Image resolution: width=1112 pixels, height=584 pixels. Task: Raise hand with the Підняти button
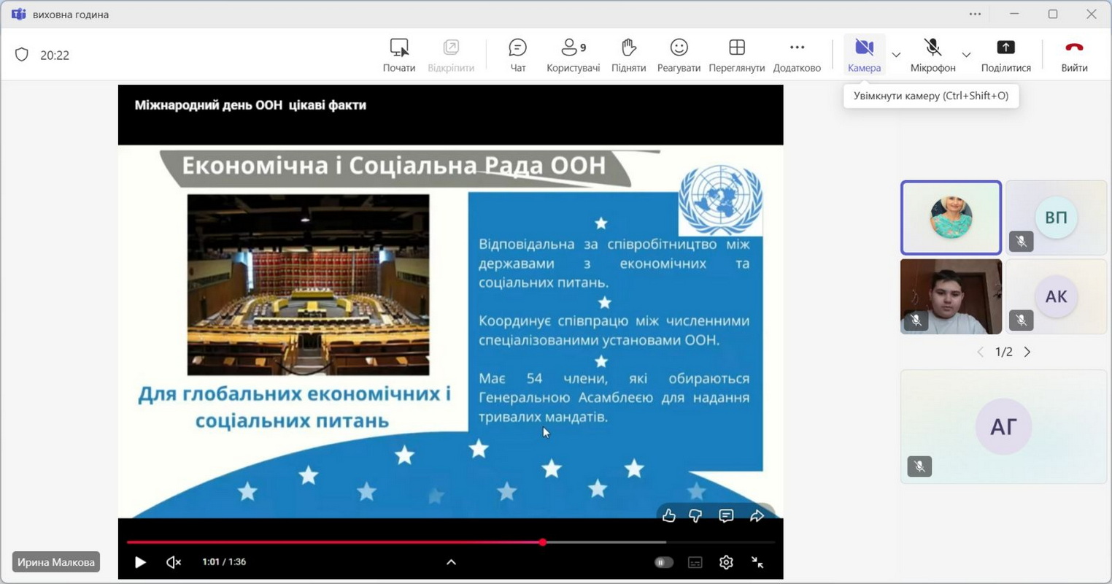tap(628, 55)
